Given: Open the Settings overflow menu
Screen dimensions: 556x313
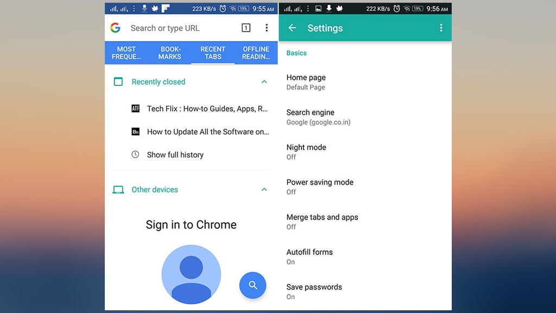Looking at the screenshot, I should (441, 28).
